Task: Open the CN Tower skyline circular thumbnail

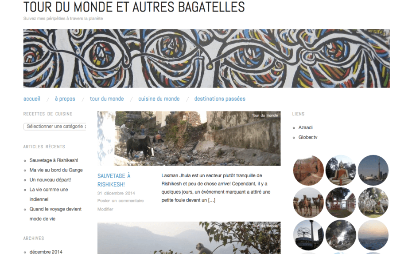Action: [x=373, y=170]
